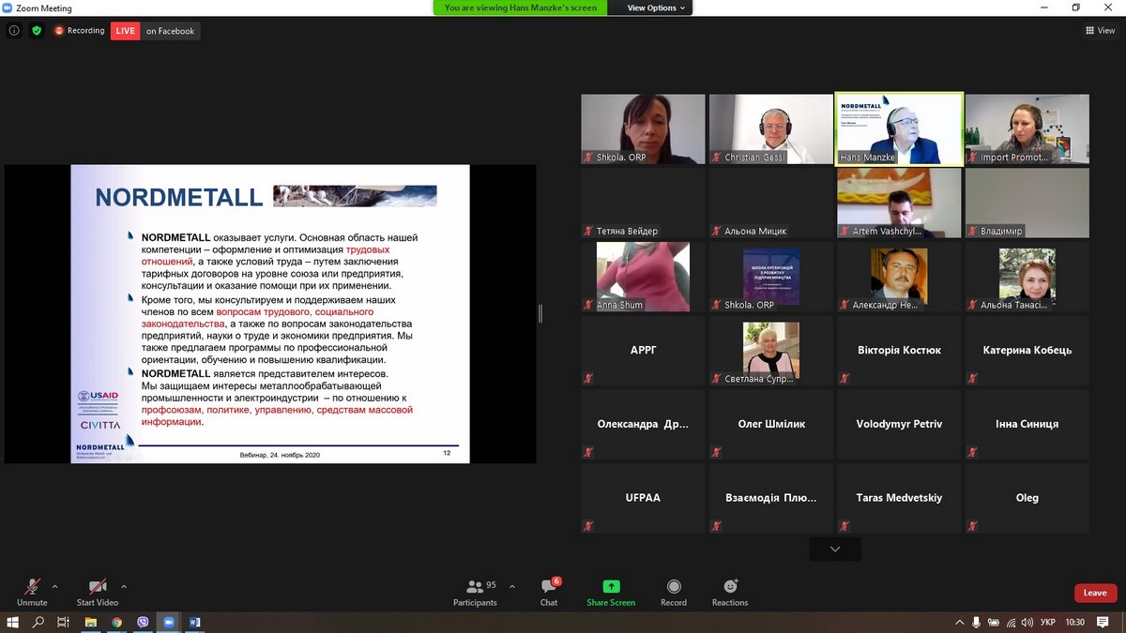The height and width of the screenshot is (633, 1126).
Task: Unmute the microphone
Action: coord(32,592)
